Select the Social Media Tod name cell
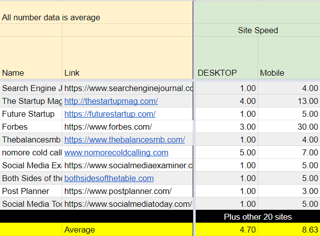Image resolution: width=320 pixels, height=236 pixels. (31, 204)
